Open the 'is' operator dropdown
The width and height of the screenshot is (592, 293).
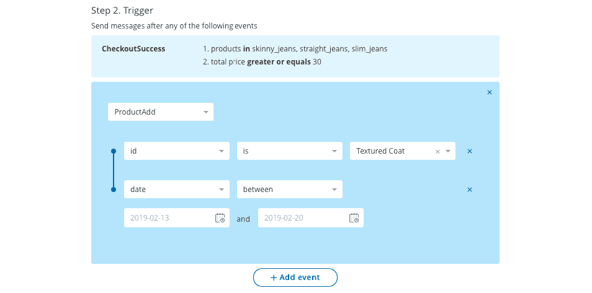334,151
